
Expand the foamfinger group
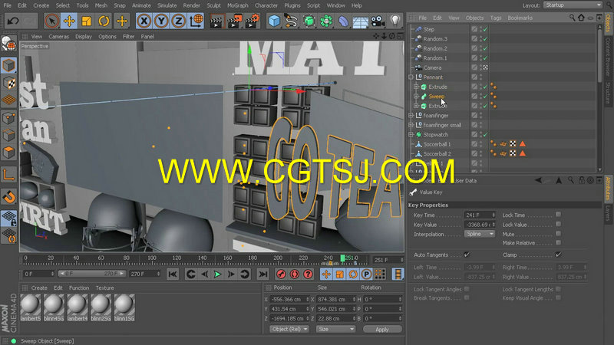(411, 116)
